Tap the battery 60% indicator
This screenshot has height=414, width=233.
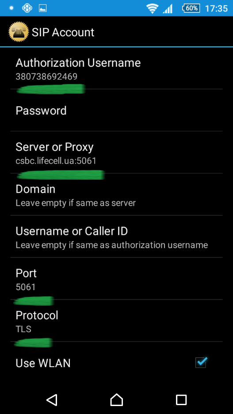coord(191,8)
